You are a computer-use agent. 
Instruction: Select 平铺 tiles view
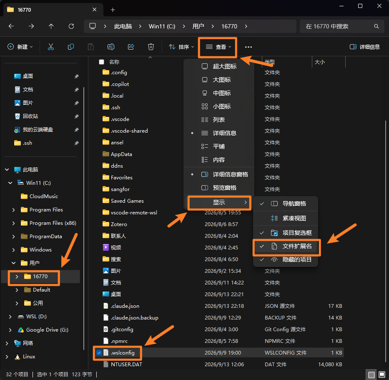[219, 146]
